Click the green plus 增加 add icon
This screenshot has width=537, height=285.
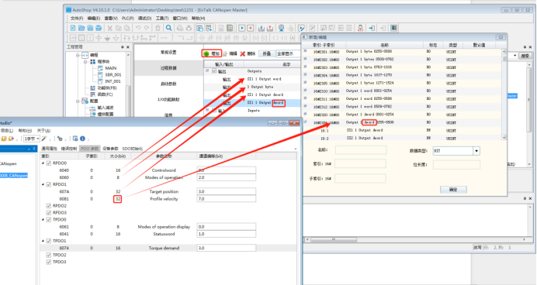point(206,53)
